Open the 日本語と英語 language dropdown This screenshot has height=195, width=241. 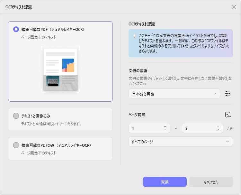[174, 94]
